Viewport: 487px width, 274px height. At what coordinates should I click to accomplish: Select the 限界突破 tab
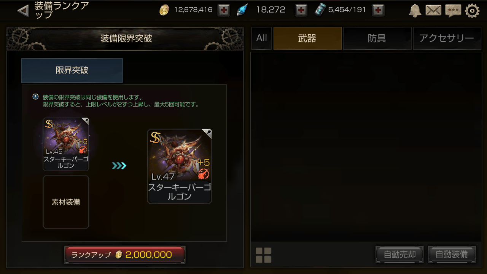(72, 70)
